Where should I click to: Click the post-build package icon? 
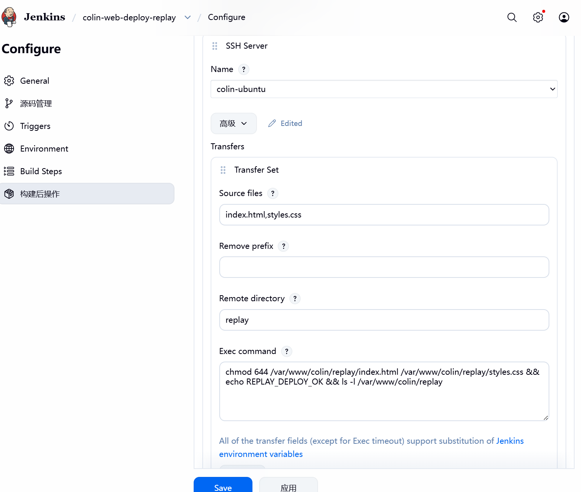tap(9, 194)
